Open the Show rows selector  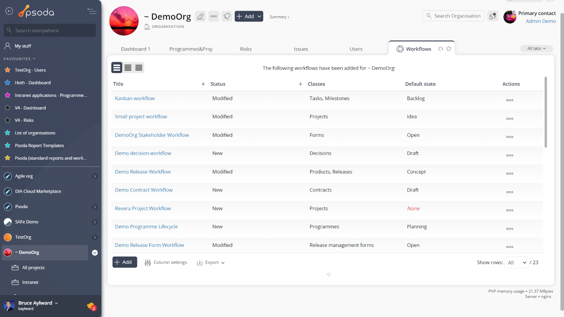(516, 262)
